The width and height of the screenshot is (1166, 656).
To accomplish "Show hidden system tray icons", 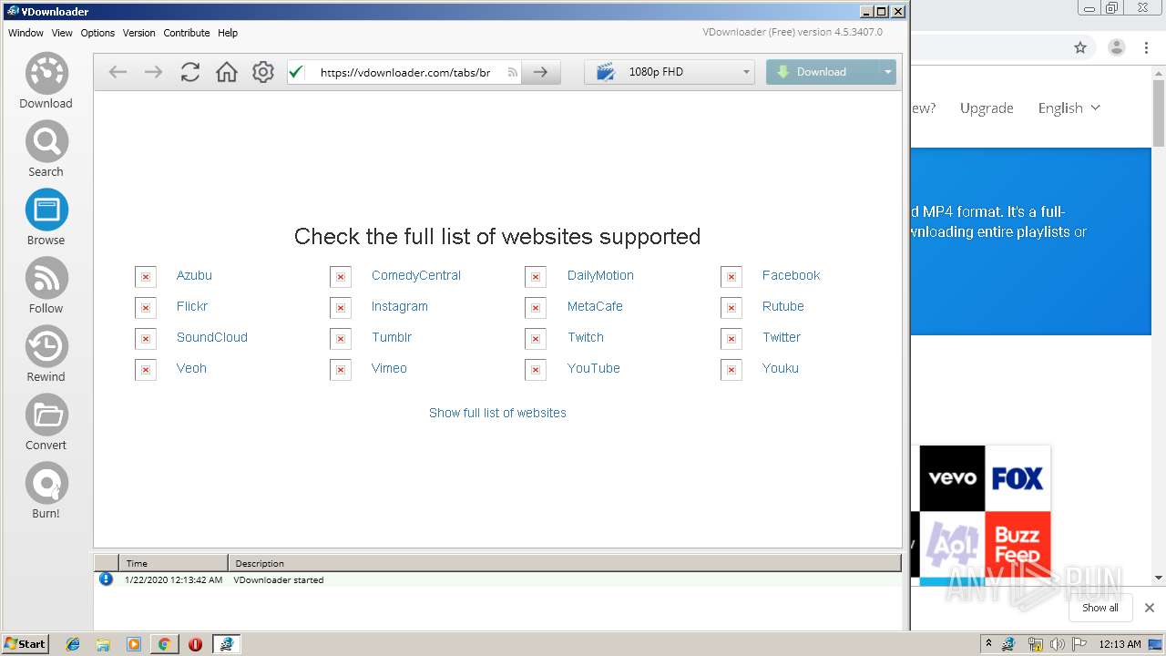I will [988, 644].
